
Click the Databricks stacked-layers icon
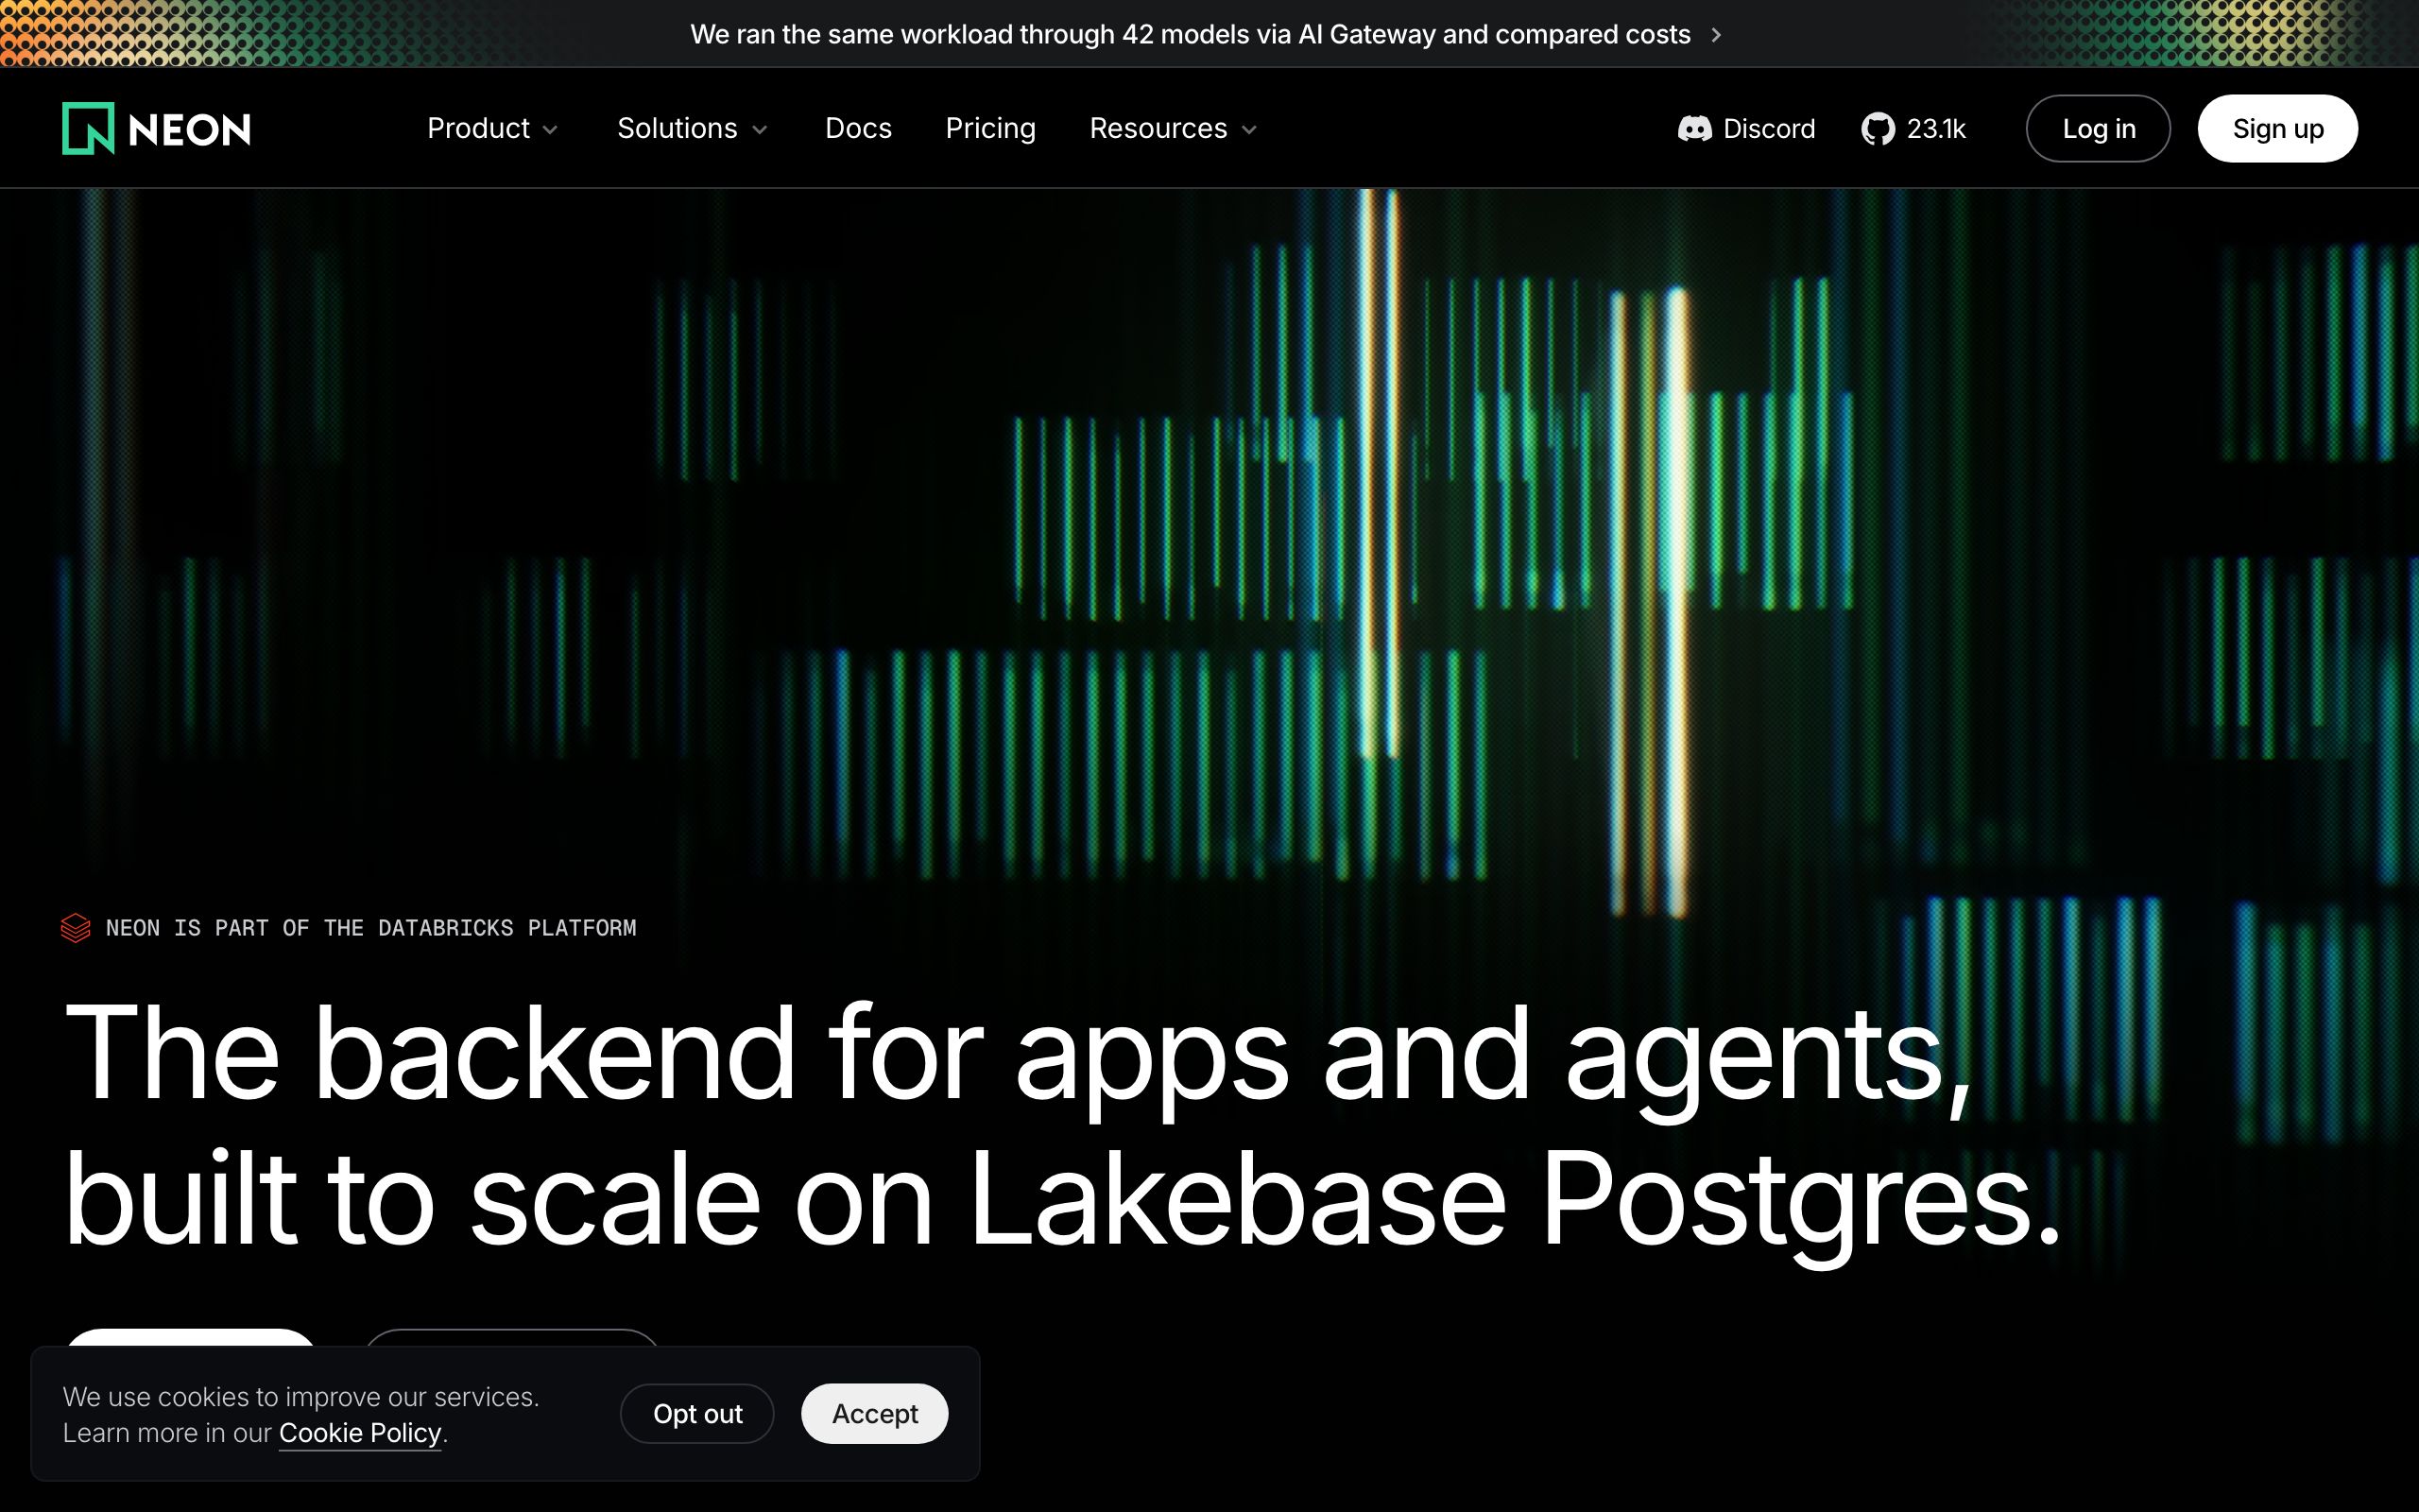76,928
